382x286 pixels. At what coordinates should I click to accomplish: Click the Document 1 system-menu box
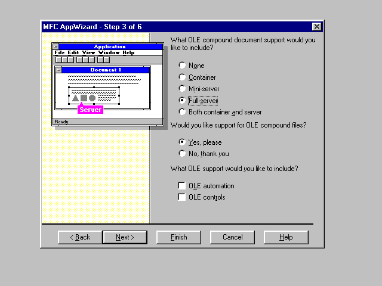coord(58,70)
